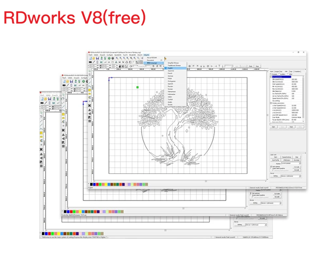Click green circle icon in front window toolbar
Image resolution: width=326 pixels, height=261 pixels.
coord(109,58)
